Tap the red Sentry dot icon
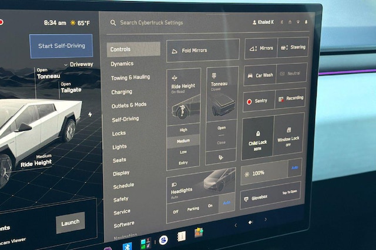Image resolution: width=376 pixels, height=250 pixels. [x=249, y=102]
